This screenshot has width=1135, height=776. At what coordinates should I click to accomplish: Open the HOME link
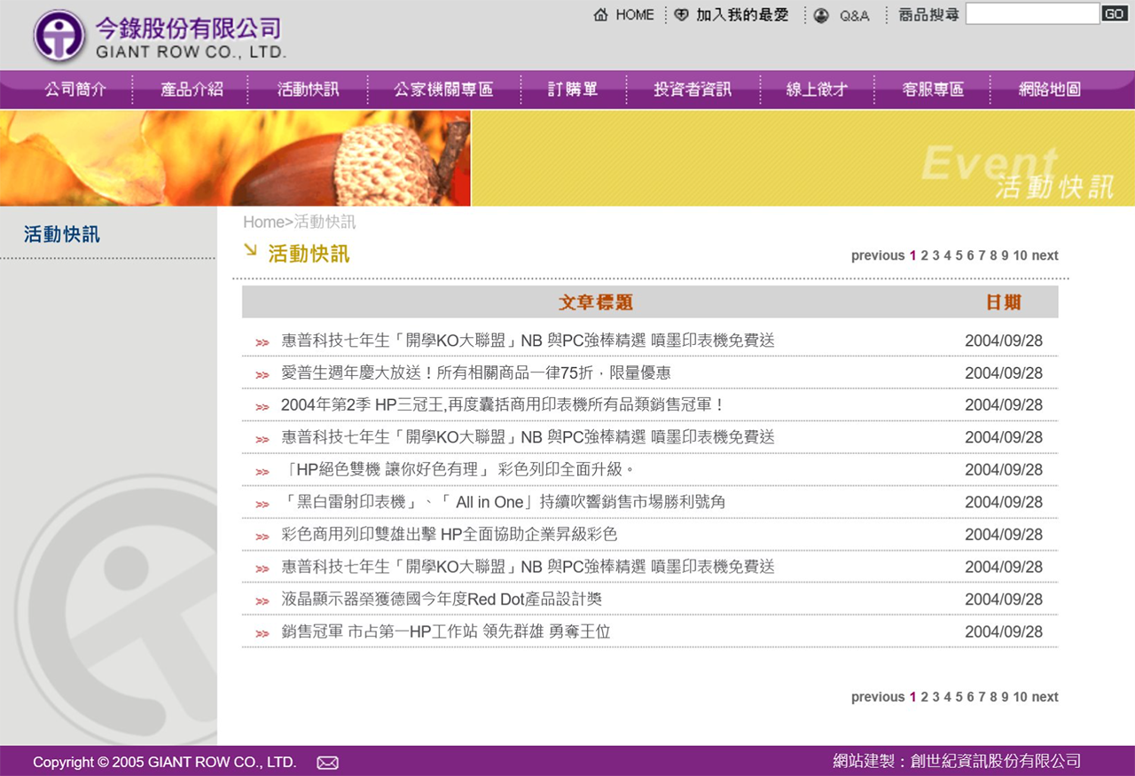[635, 15]
